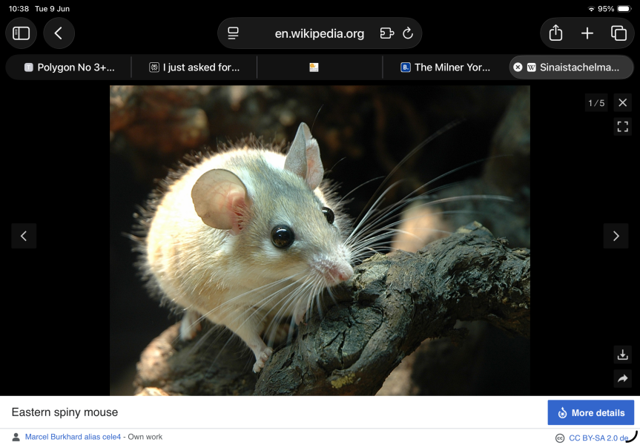Tap the spiny mouse photo
Viewport: 640px width, 445px height.
pos(320,240)
